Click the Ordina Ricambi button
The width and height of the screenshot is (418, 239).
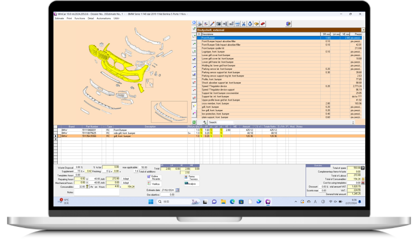click(154, 178)
